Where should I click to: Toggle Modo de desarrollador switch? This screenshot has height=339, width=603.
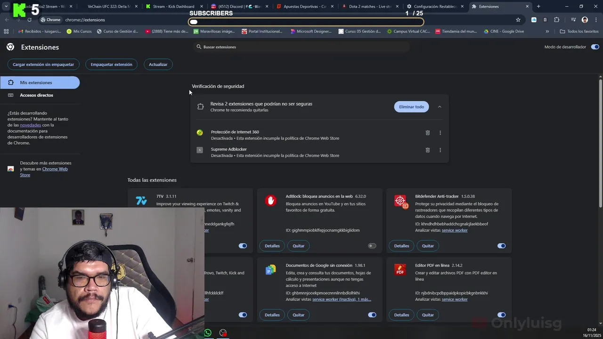(x=595, y=47)
